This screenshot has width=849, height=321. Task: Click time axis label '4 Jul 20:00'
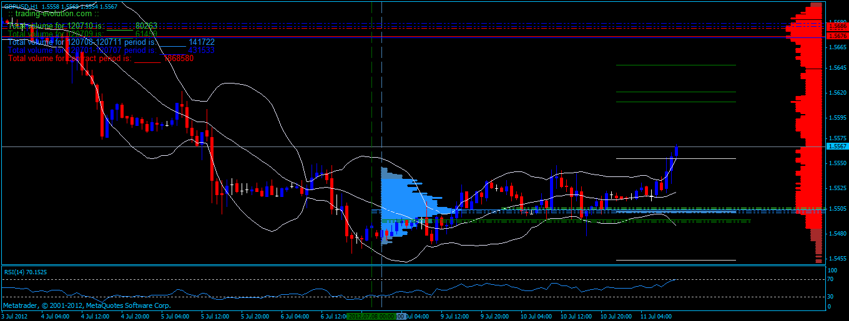[134, 316]
